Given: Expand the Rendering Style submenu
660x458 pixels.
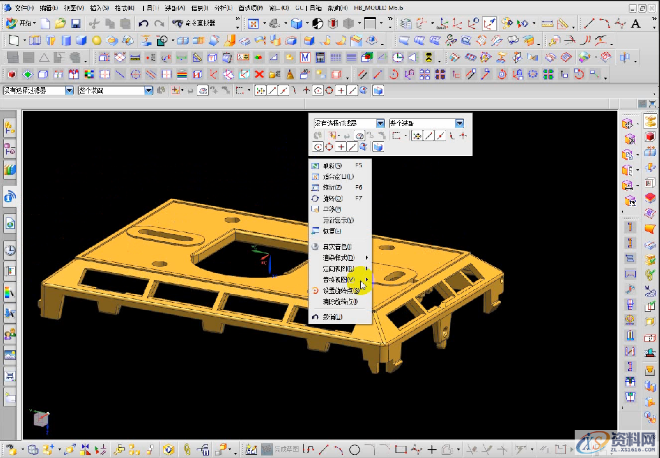Looking at the screenshot, I should click(339, 258).
